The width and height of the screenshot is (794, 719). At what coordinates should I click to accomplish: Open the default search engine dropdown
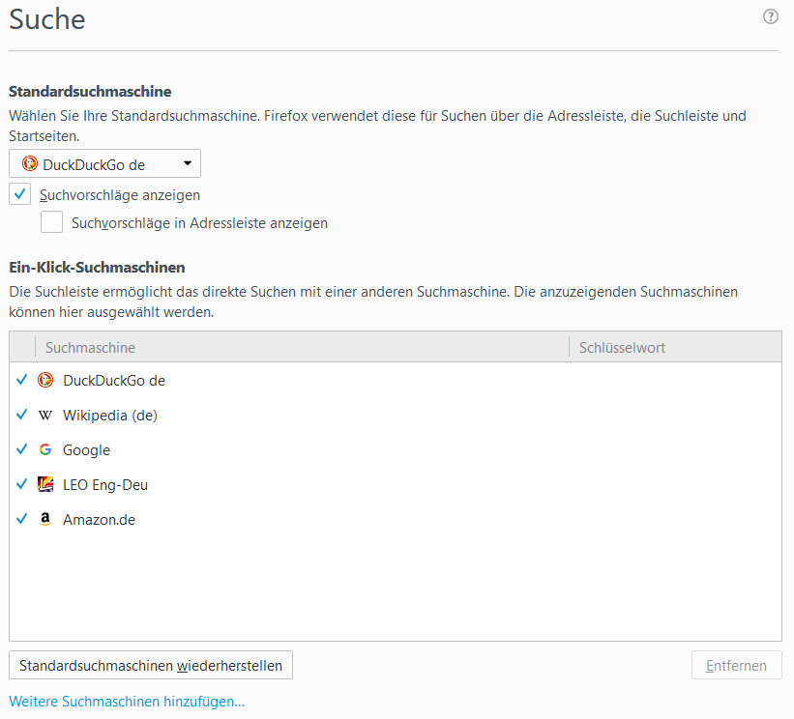coord(104,164)
